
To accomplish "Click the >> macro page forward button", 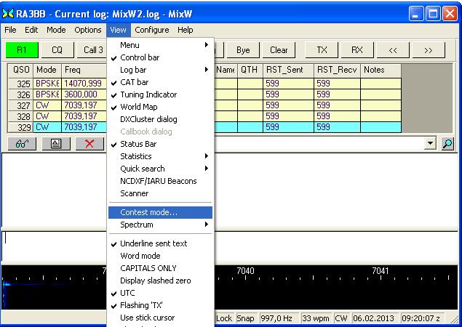I will coord(429,50).
